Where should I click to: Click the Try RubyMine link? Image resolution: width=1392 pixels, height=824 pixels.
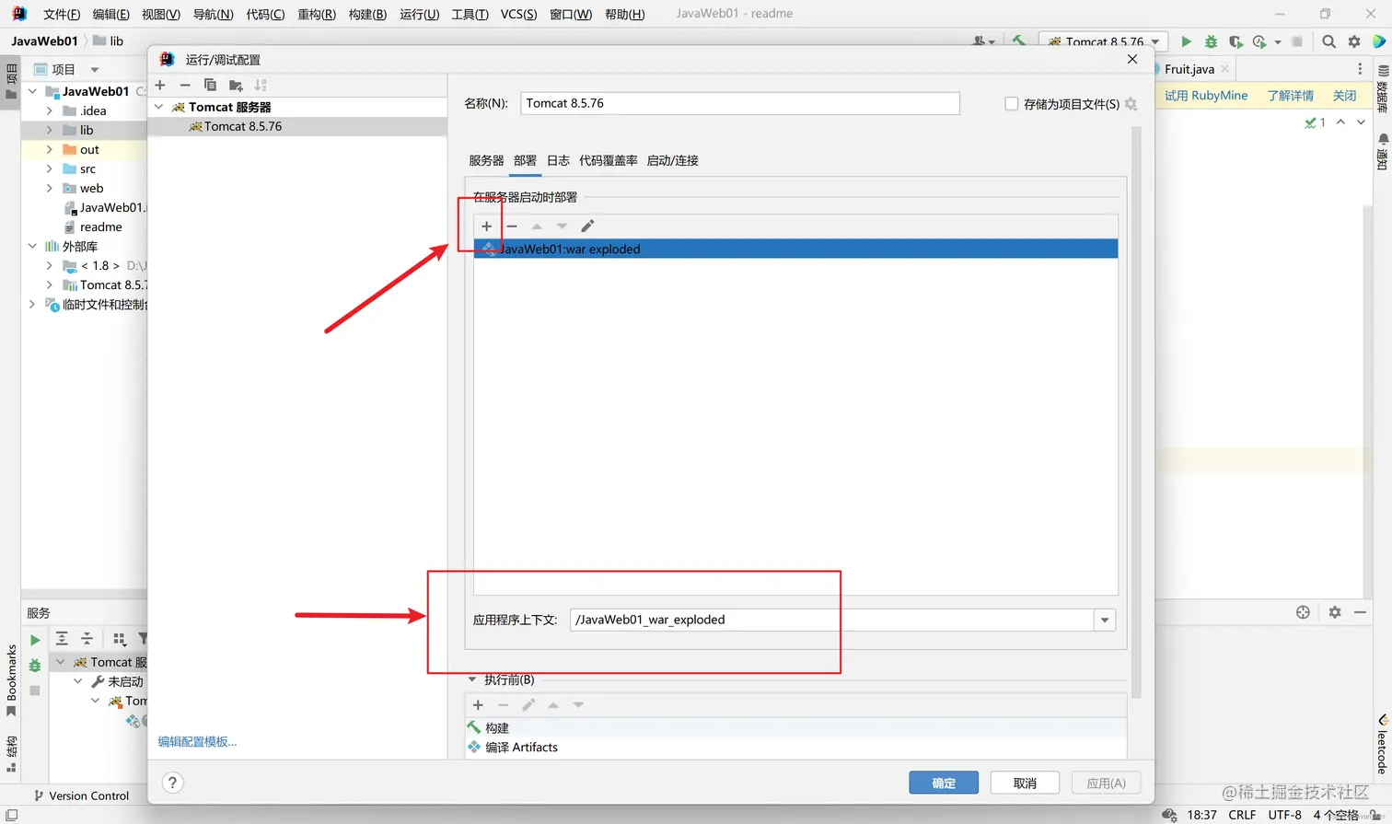point(1206,96)
